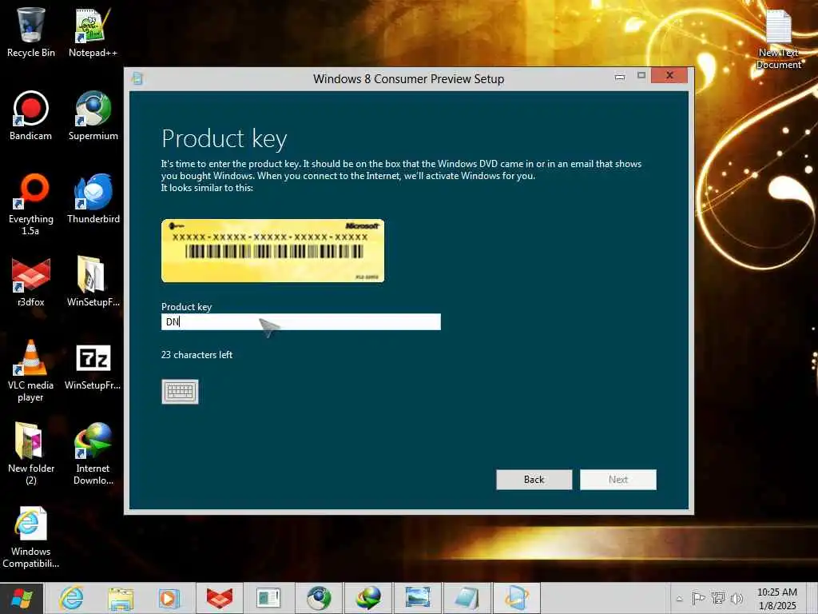This screenshot has height=614, width=818.
Task: Switch to the photo viewer taskbar button
Action: click(417, 598)
